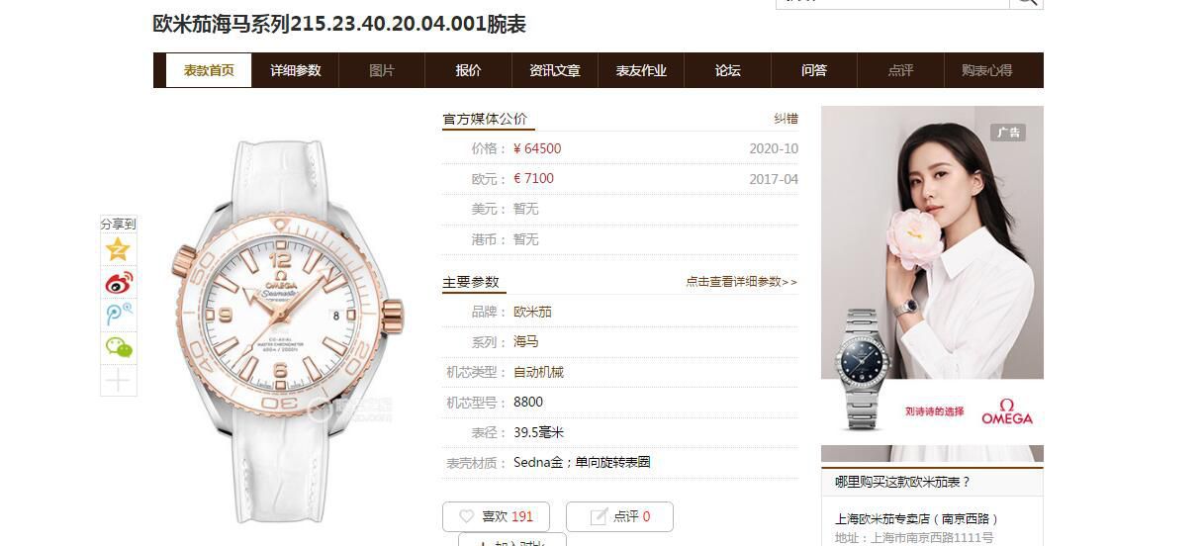This screenshot has height=546, width=1204.
Task: Share via the Weibo icon
Action: tap(119, 282)
